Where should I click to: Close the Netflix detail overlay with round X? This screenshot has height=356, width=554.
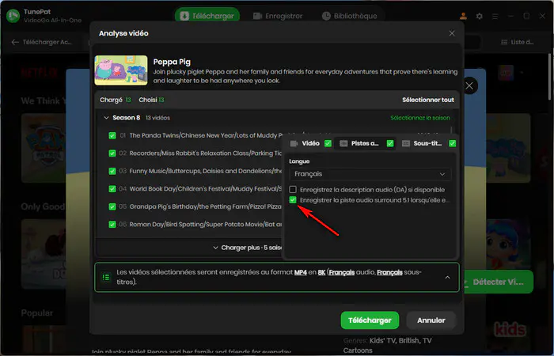[469, 85]
